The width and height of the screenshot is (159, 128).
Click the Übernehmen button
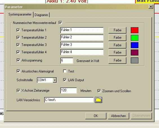point(141,116)
